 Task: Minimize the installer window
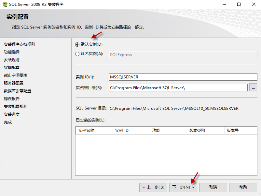(224, 5)
